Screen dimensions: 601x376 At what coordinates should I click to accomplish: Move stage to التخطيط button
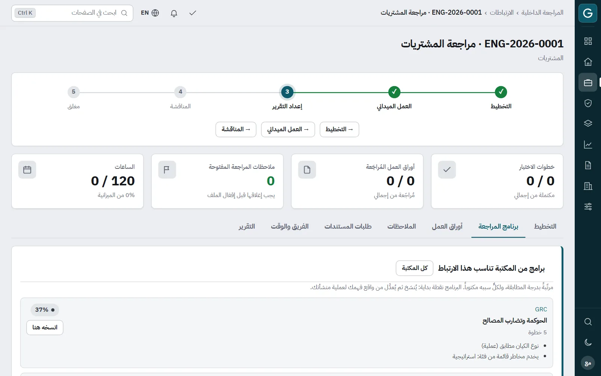tap(340, 129)
